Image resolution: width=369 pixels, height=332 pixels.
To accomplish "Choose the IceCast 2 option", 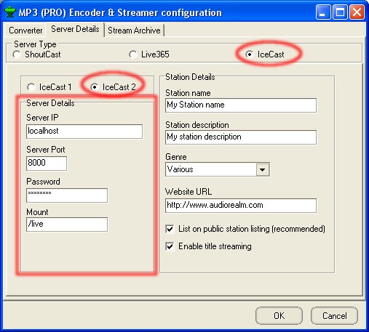I will tap(94, 87).
